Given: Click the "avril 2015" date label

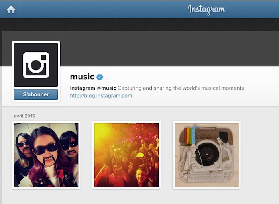Looking at the screenshot, I should (x=24, y=116).
